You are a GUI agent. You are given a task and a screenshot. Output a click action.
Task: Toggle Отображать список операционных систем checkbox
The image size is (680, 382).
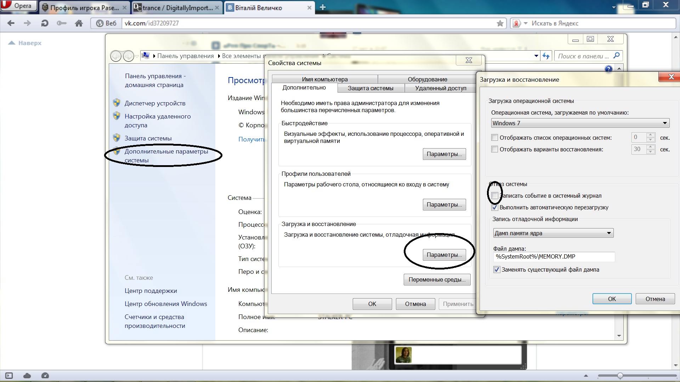(495, 138)
